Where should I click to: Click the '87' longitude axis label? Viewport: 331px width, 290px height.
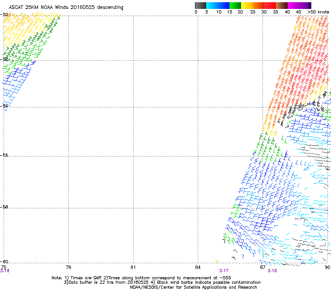point(263,267)
